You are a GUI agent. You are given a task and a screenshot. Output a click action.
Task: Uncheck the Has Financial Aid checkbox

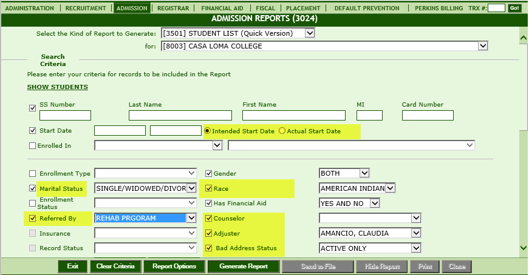tap(208, 204)
